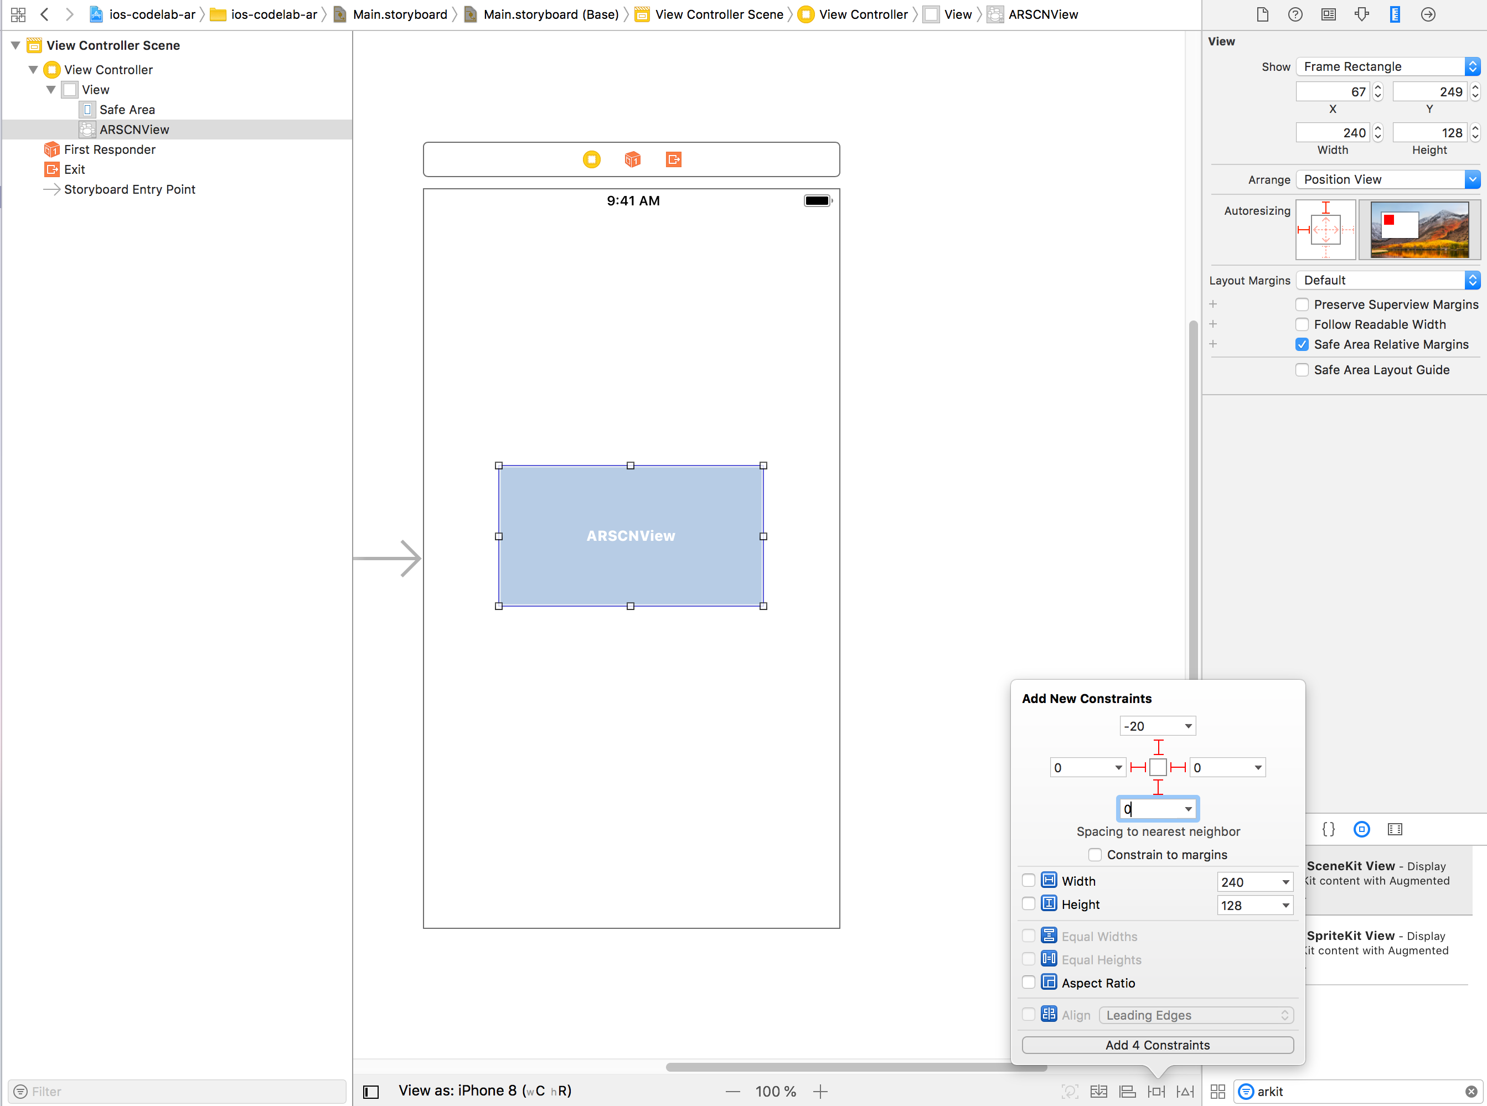Viewport: 1487px width, 1106px height.
Task: Check the Width constraint box
Action: tap(1029, 880)
